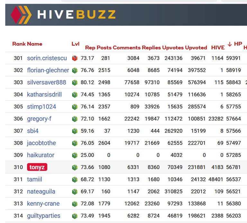The width and height of the screenshot is (247, 223).
Task: Open gregory-f user link
Action: coord(39,119)
